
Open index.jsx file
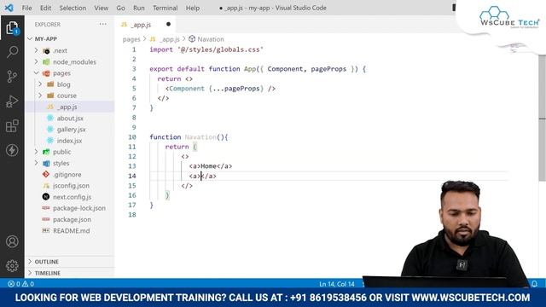pos(70,141)
